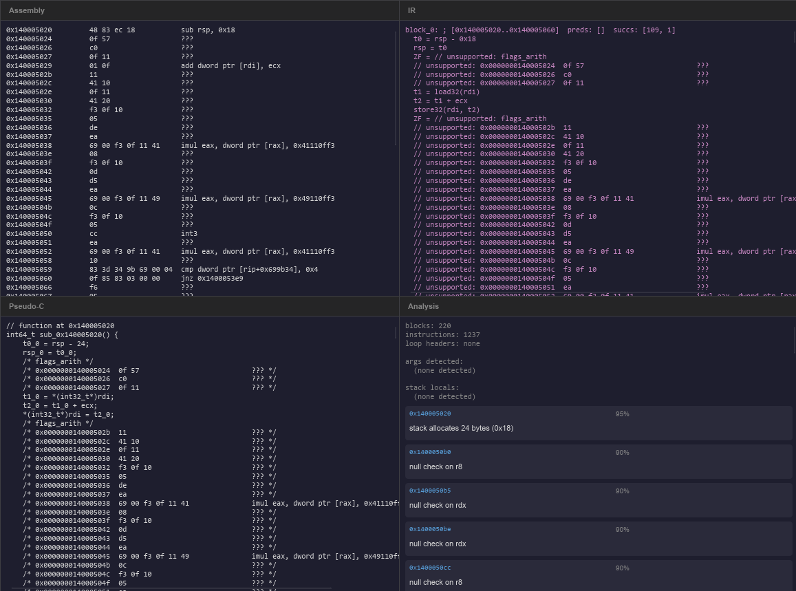
Task: Open address link 0x140005020 in Analysis panel
Action: tap(430, 413)
